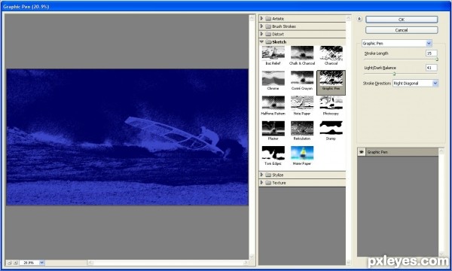Click the effect layers list scrollbar

point(441,202)
